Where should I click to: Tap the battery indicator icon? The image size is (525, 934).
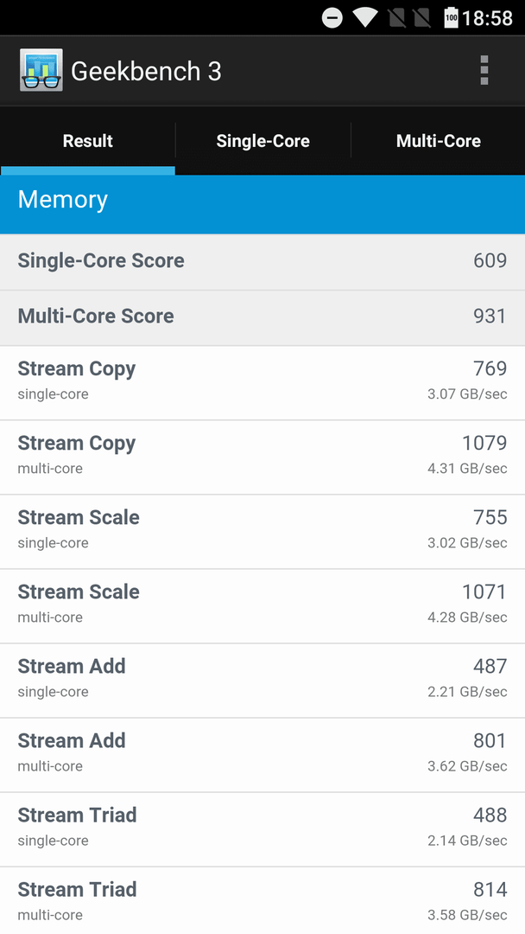coord(452,18)
